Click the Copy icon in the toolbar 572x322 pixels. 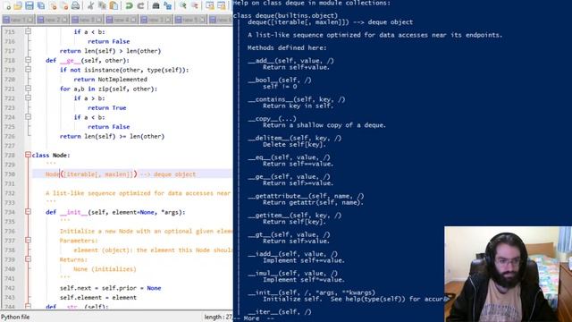(102, 5)
